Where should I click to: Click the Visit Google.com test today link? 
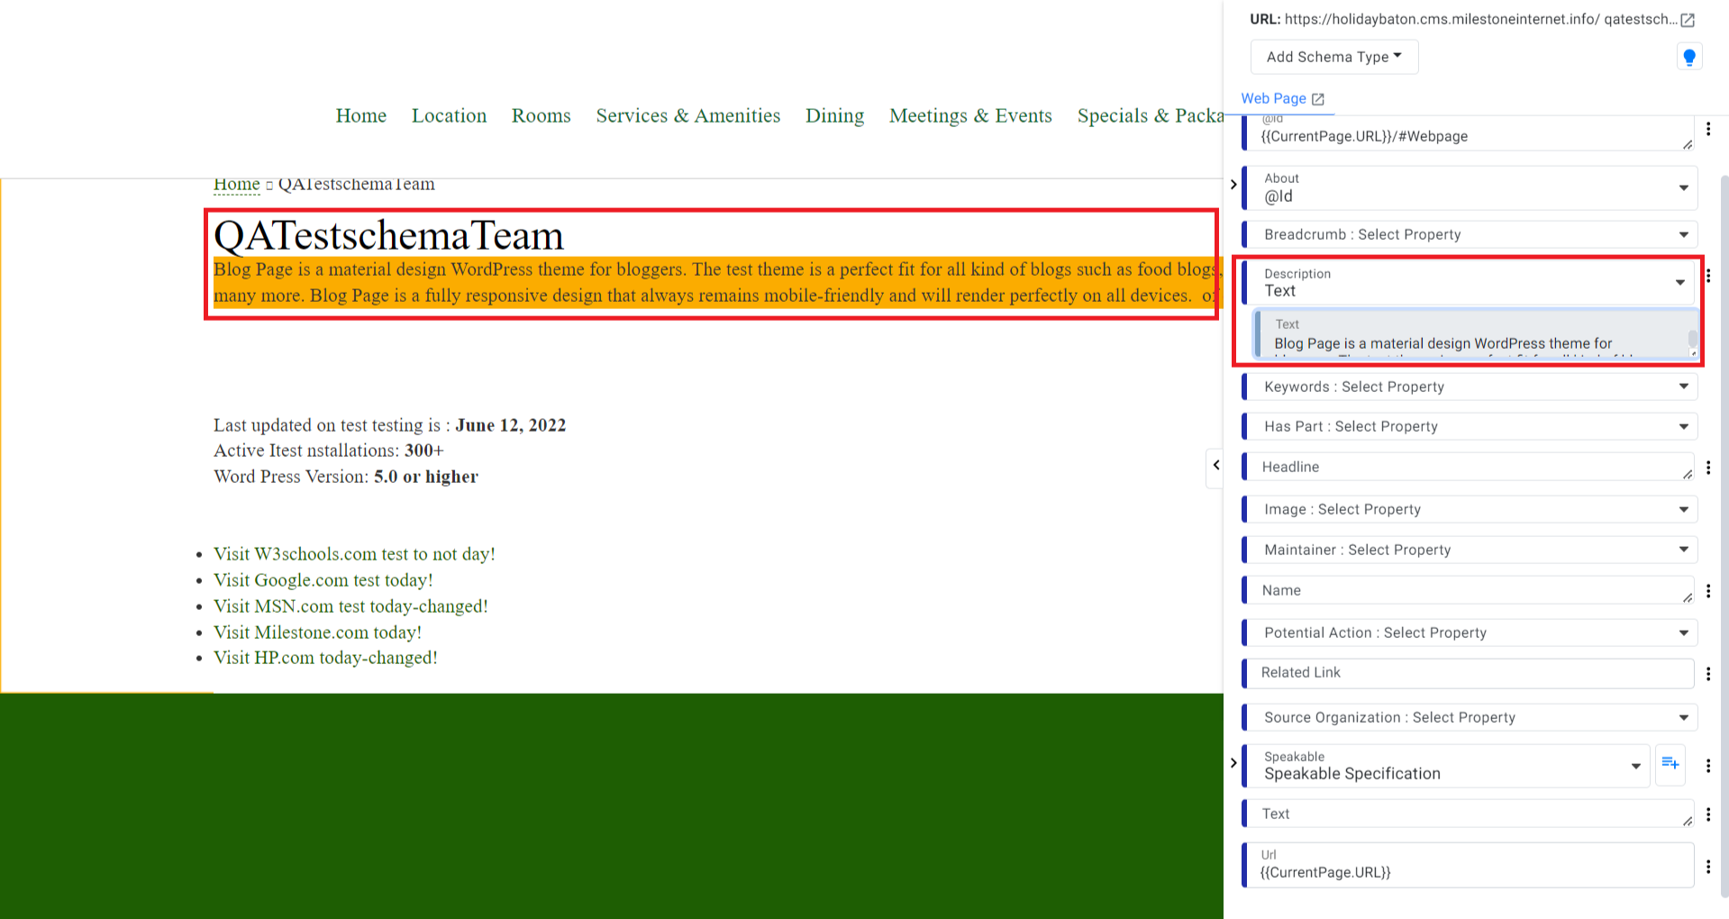pos(323,580)
